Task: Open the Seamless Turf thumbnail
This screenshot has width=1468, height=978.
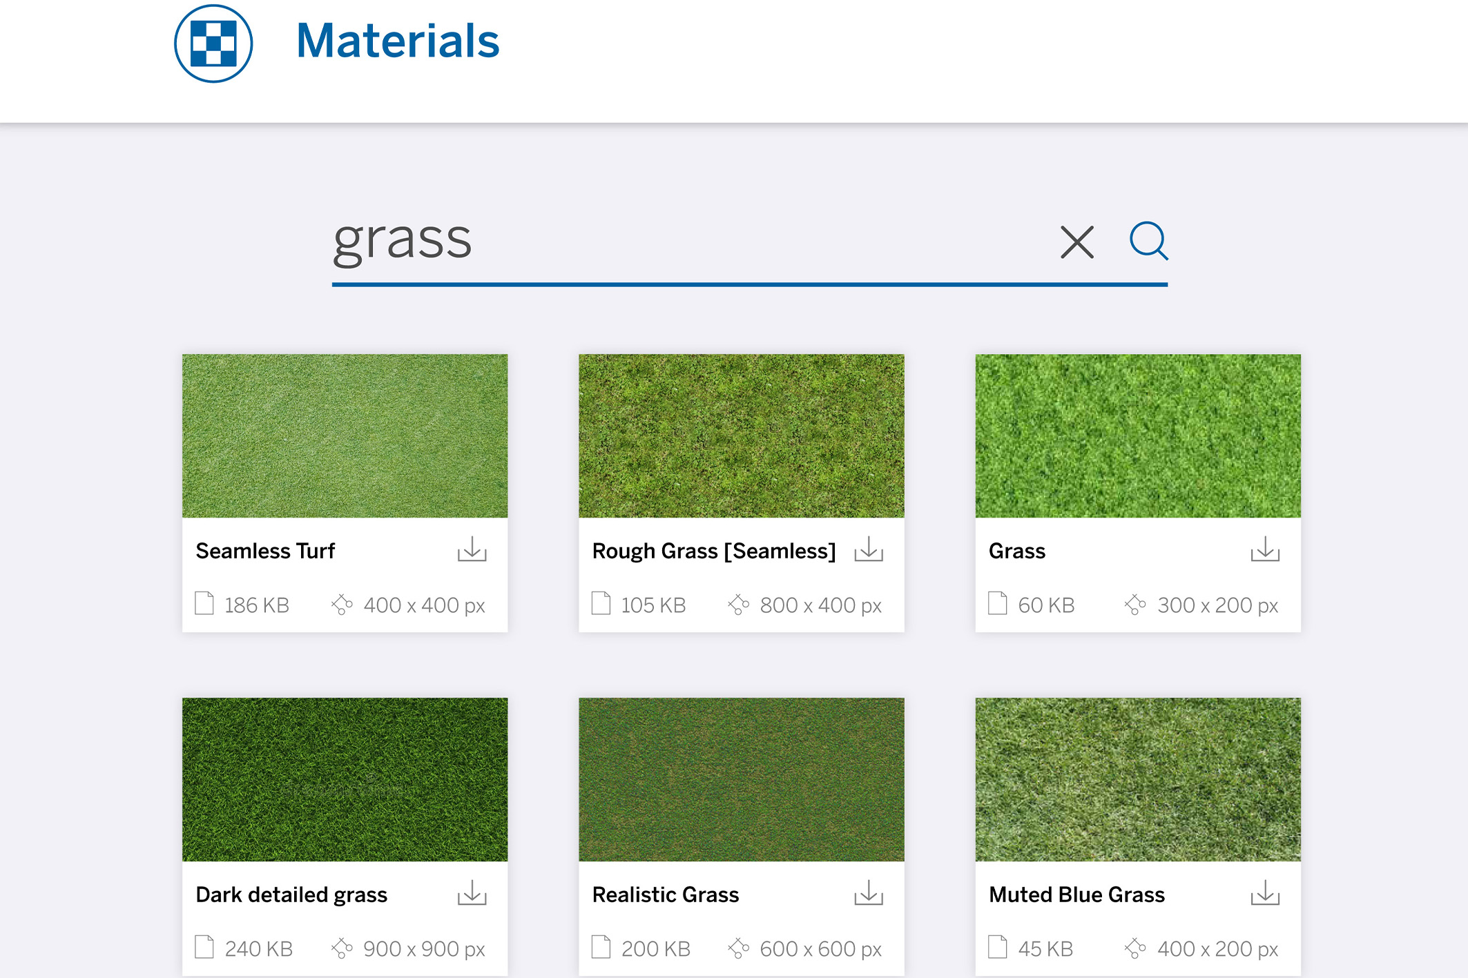Action: 345,436
